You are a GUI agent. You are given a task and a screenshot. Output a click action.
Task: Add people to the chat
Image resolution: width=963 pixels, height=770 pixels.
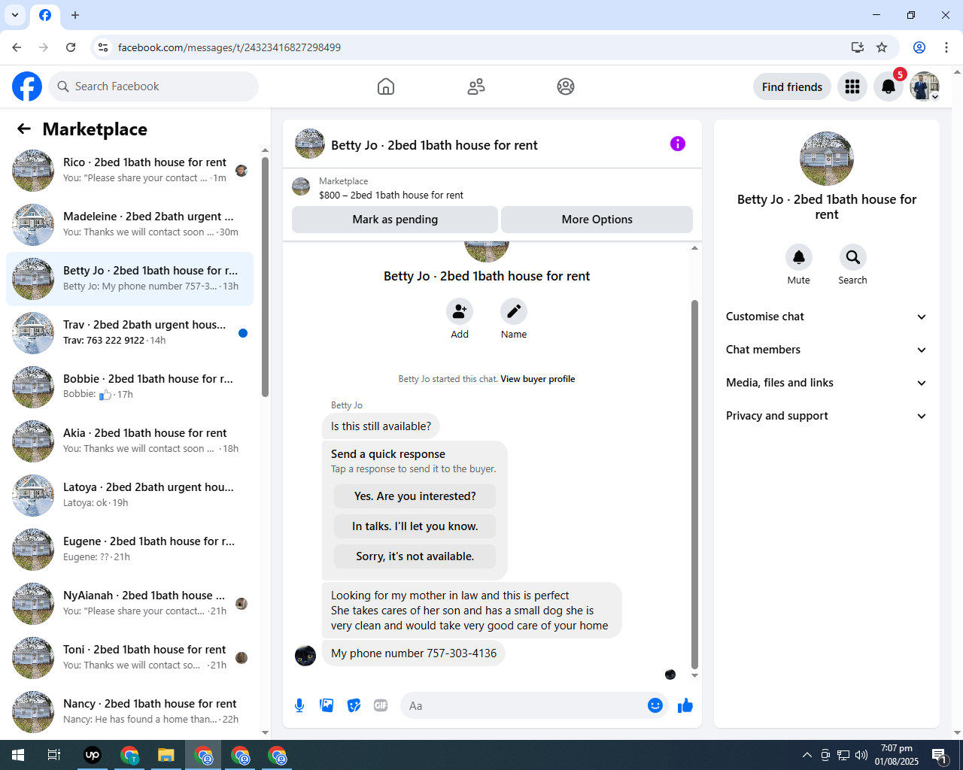[x=460, y=311]
